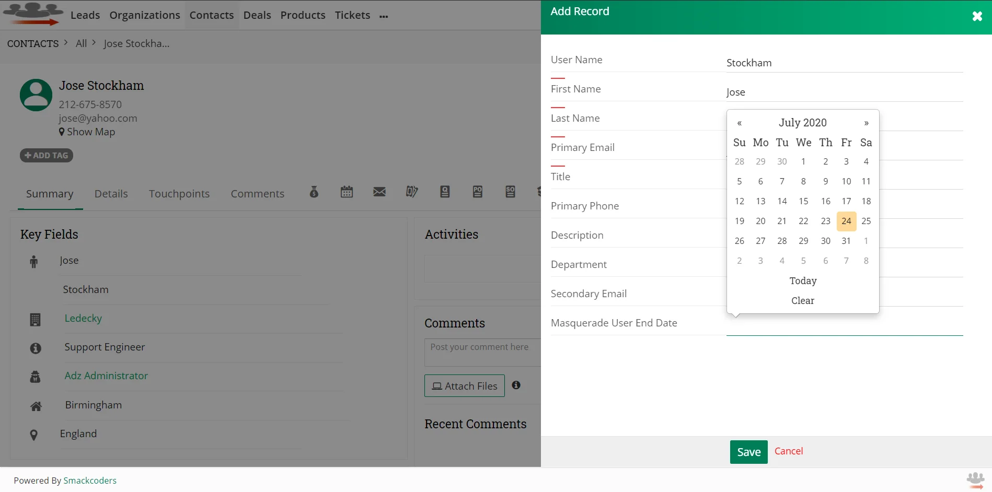Click the ADD TAG button
The height and width of the screenshot is (492, 992).
46,155
